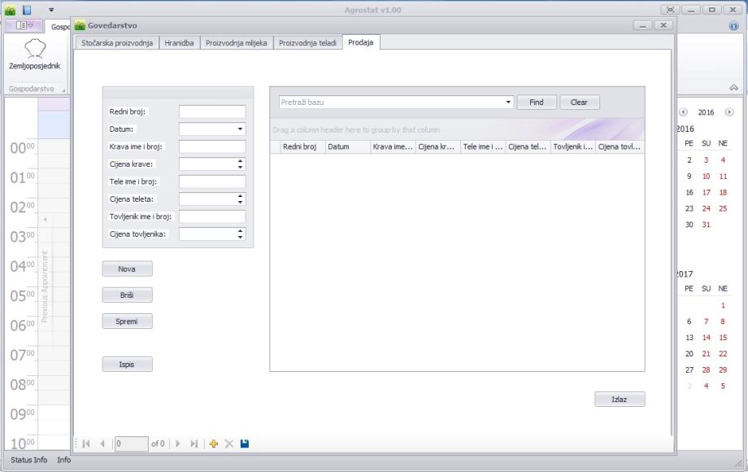This screenshot has height=472, width=748.
Task: Sort by the Datum column header
Action: pyautogui.click(x=346, y=147)
